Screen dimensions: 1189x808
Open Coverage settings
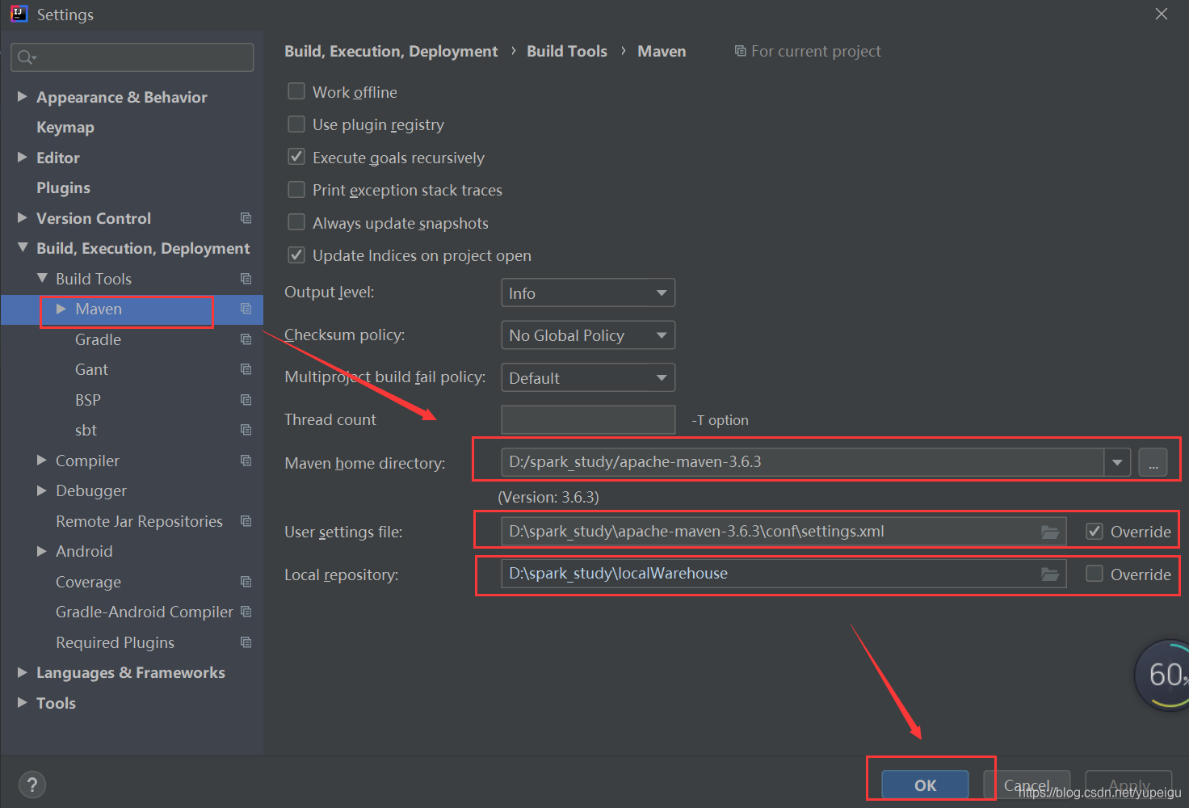click(x=88, y=582)
